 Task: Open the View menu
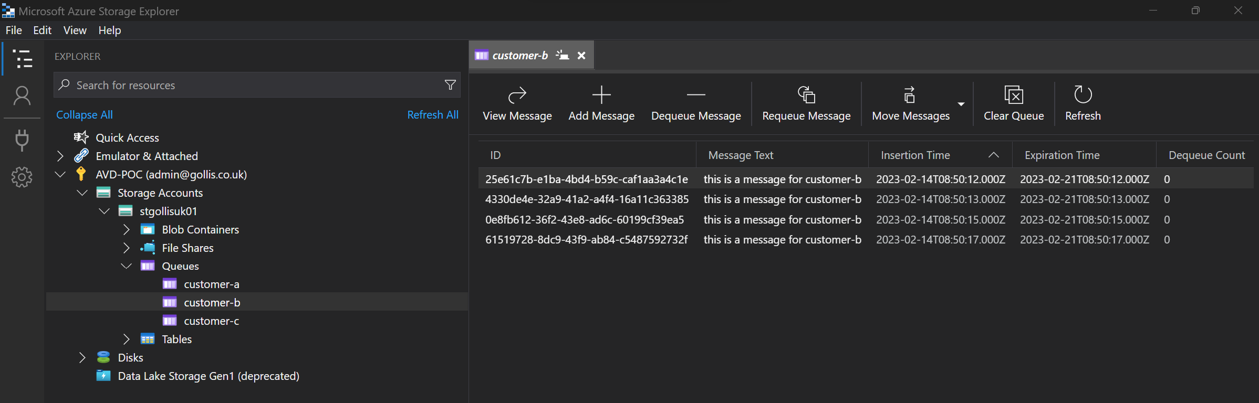(75, 30)
